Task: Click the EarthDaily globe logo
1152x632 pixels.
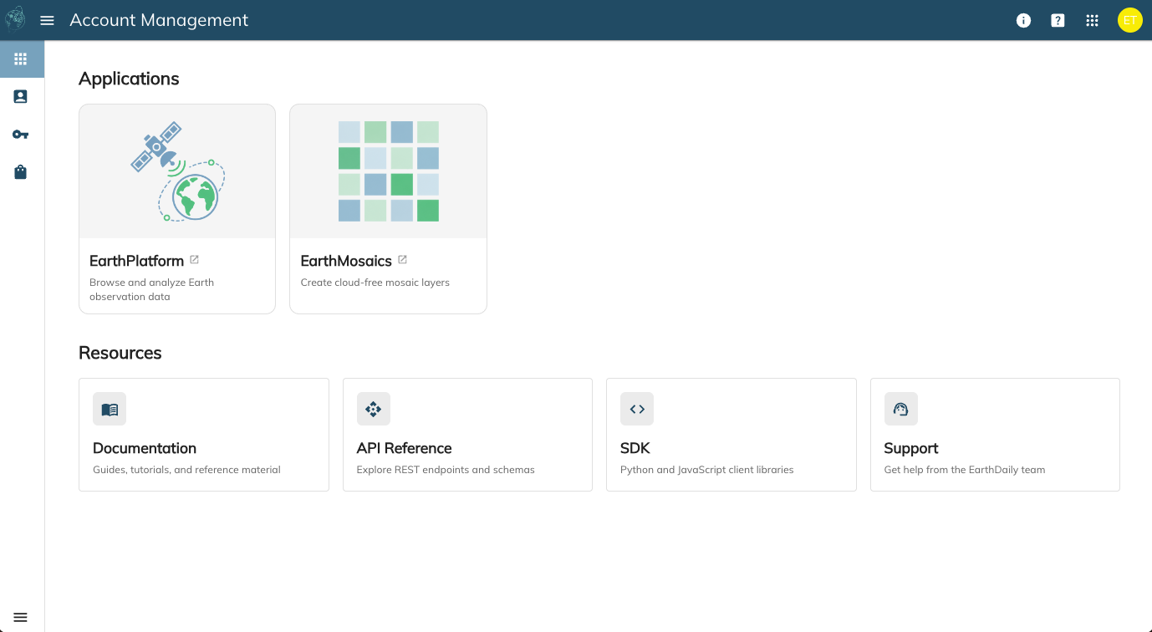Action: [15, 19]
